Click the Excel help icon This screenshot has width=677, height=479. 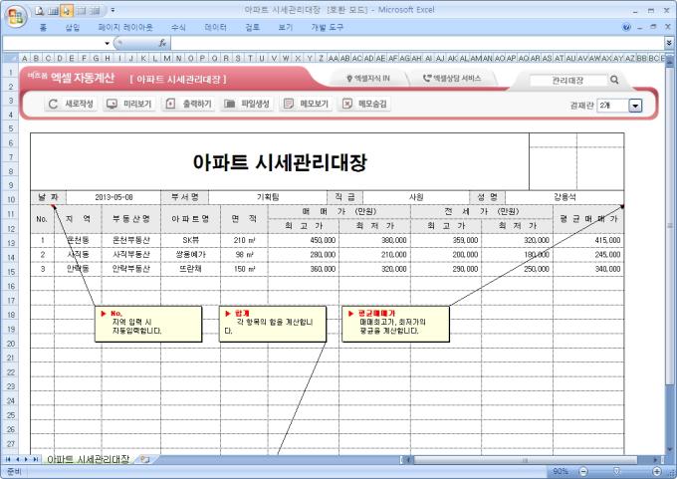pyautogui.click(x=626, y=27)
